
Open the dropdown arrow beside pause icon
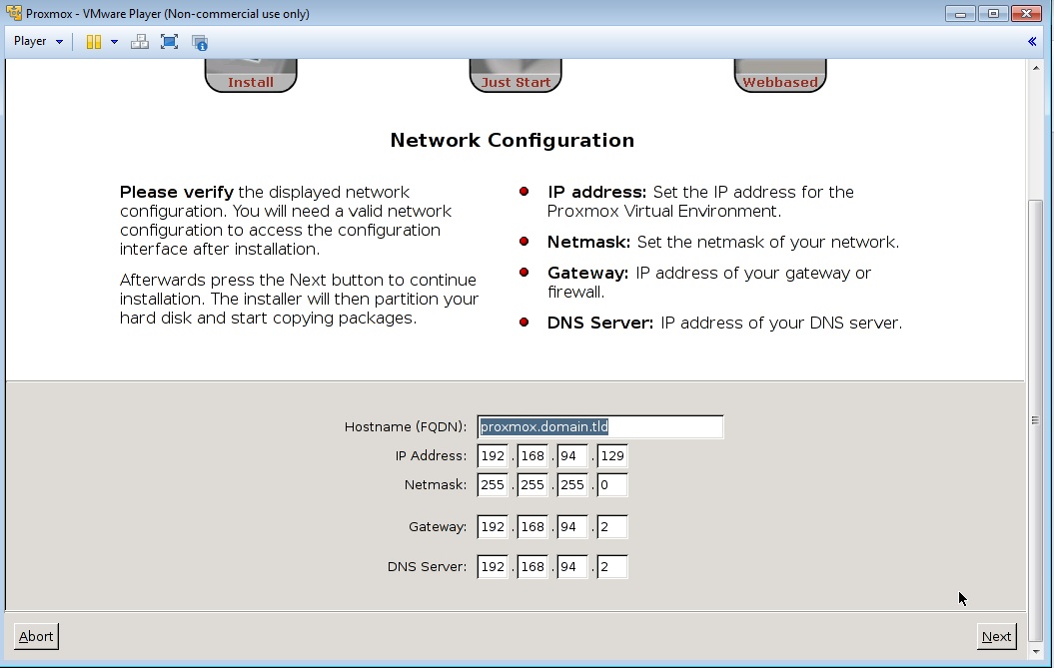(x=114, y=42)
